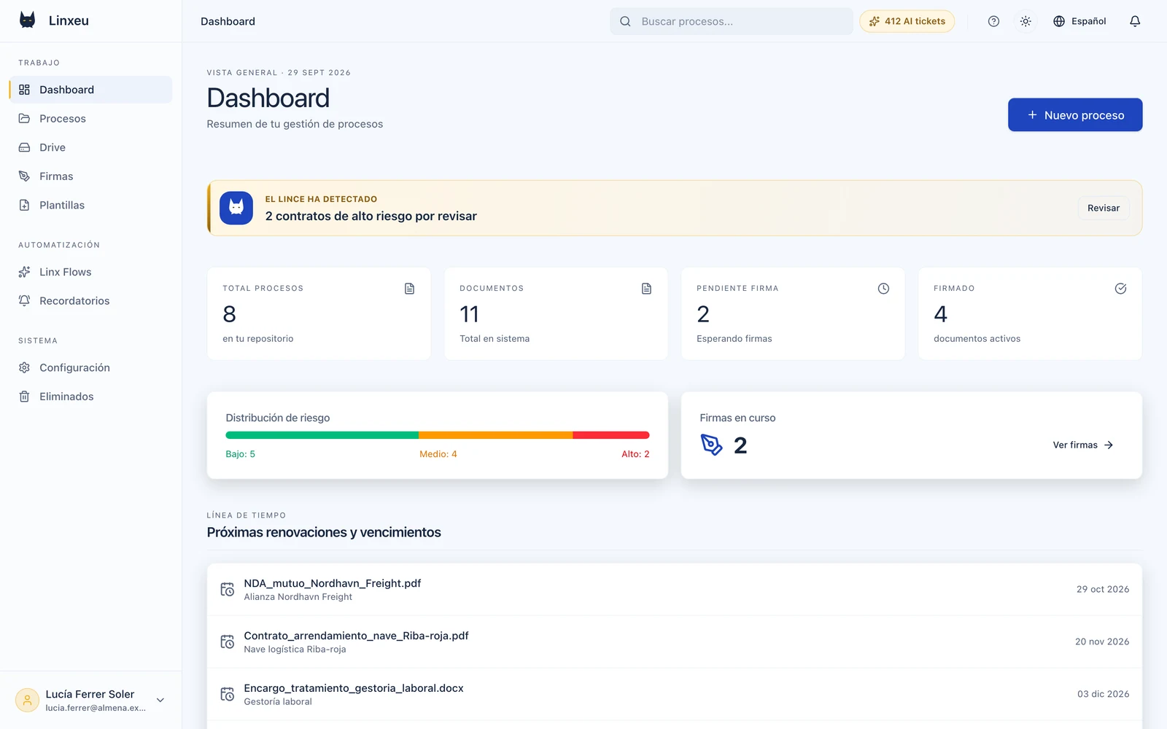Go to Firmas in sidebar
Image resolution: width=1167 pixels, height=729 pixels.
point(91,176)
